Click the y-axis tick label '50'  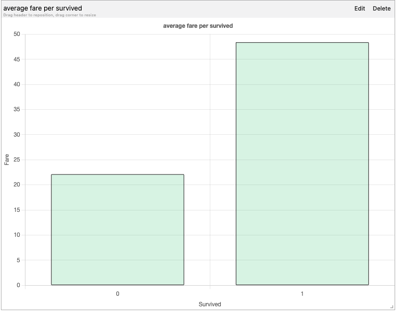[16, 34]
